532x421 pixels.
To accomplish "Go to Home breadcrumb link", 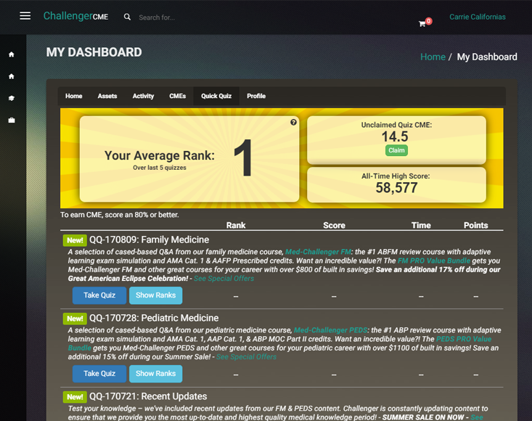I will pos(433,57).
